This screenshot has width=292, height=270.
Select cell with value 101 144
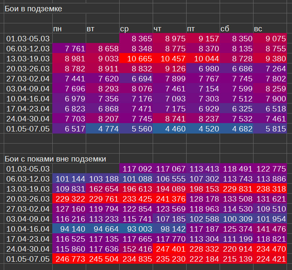click(69, 179)
